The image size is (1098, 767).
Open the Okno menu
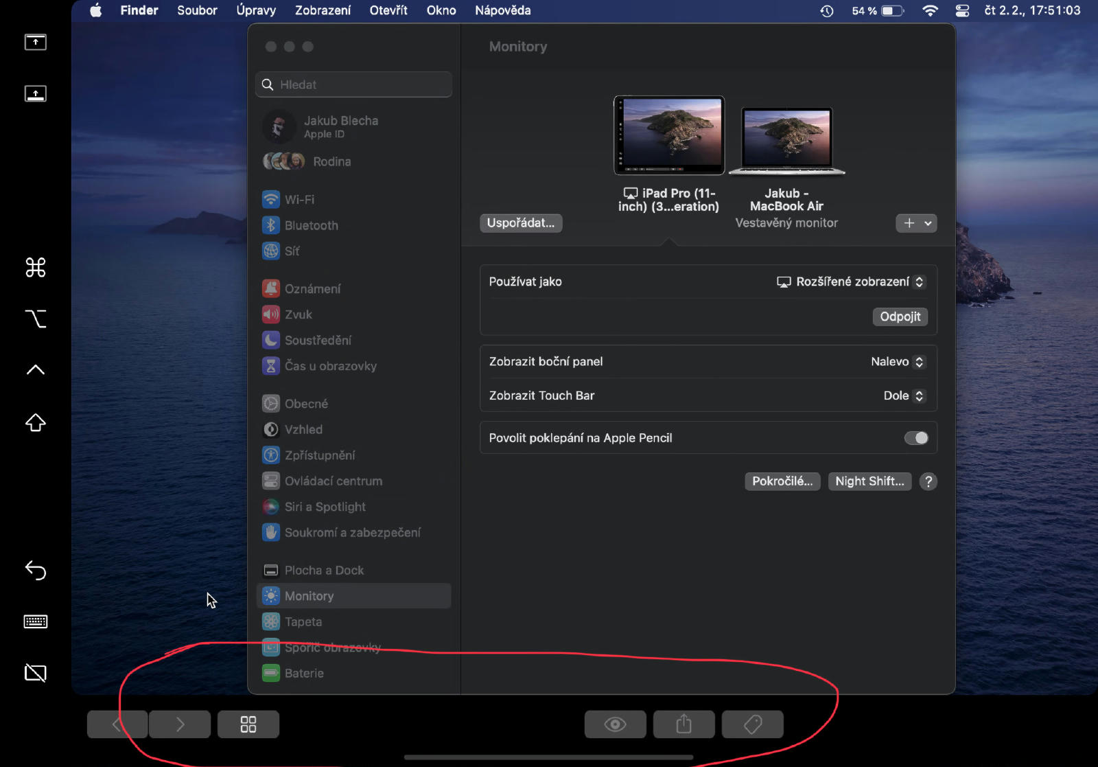point(441,10)
